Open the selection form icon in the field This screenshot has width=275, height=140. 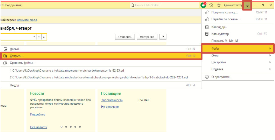point(44,37)
